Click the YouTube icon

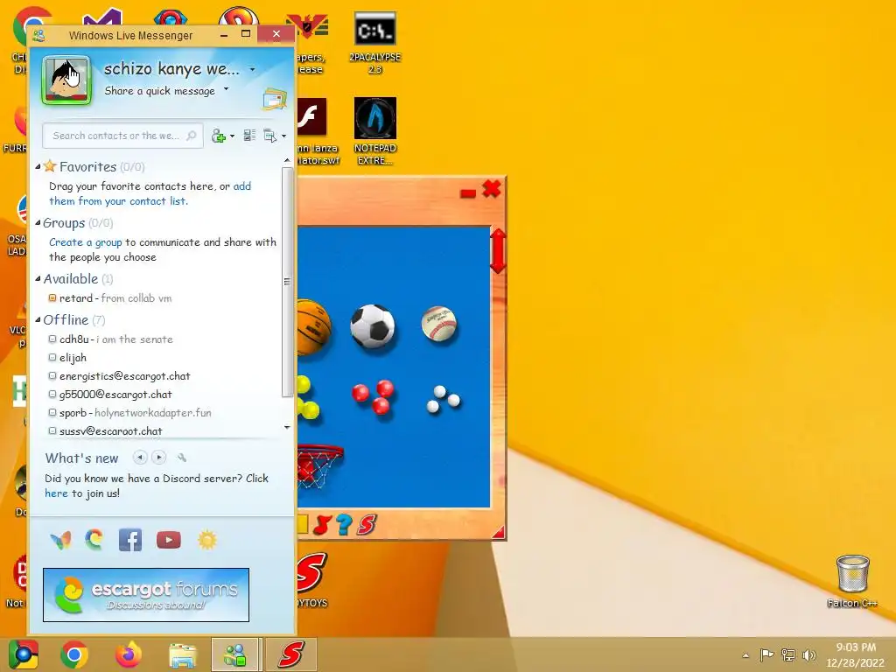tap(169, 540)
